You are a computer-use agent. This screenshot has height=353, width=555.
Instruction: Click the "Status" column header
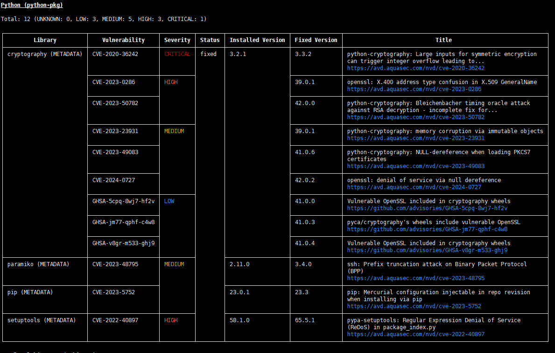click(210, 40)
